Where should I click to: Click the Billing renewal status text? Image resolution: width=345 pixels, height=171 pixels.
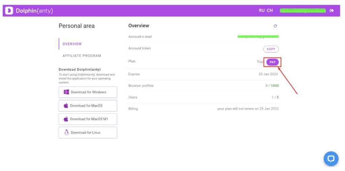tap(248, 109)
